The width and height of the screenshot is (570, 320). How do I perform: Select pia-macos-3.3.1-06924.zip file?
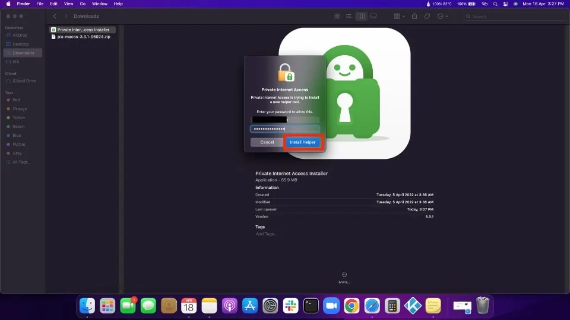83,37
